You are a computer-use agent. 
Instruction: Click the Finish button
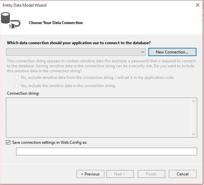click(x=151, y=174)
